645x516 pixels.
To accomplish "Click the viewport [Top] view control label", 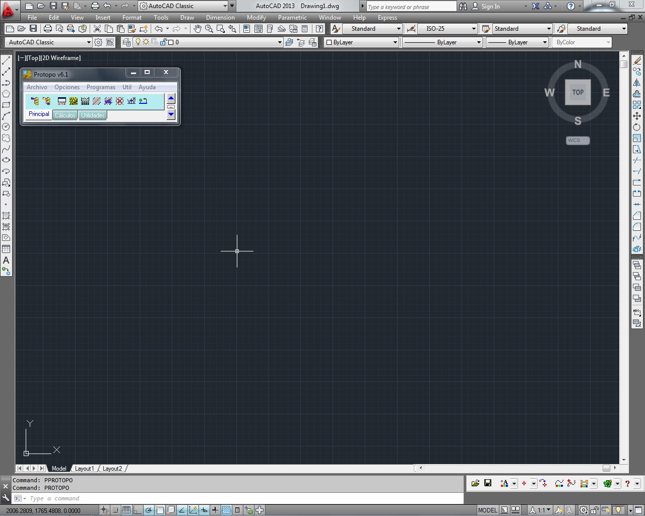I will (33, 58).
